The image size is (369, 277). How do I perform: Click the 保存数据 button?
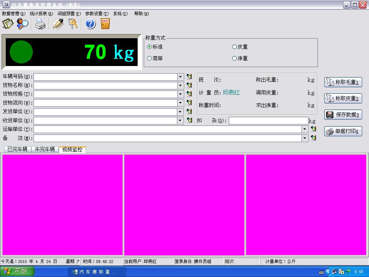(343, 115)
